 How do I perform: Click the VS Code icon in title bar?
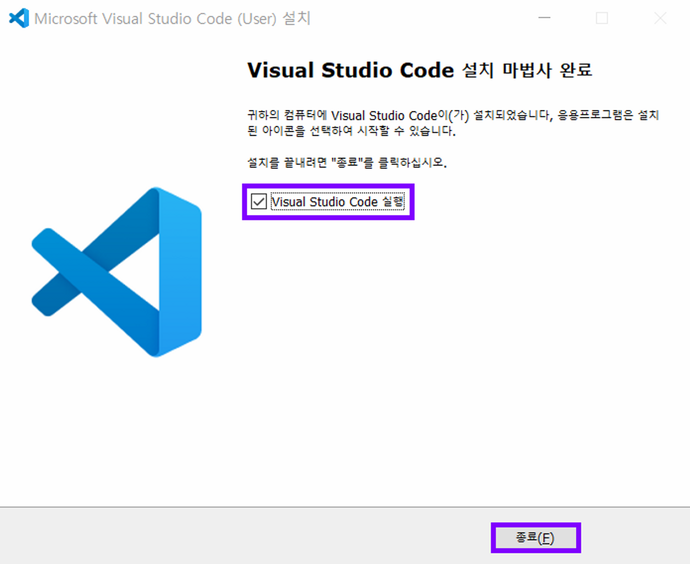pos(19,18)
